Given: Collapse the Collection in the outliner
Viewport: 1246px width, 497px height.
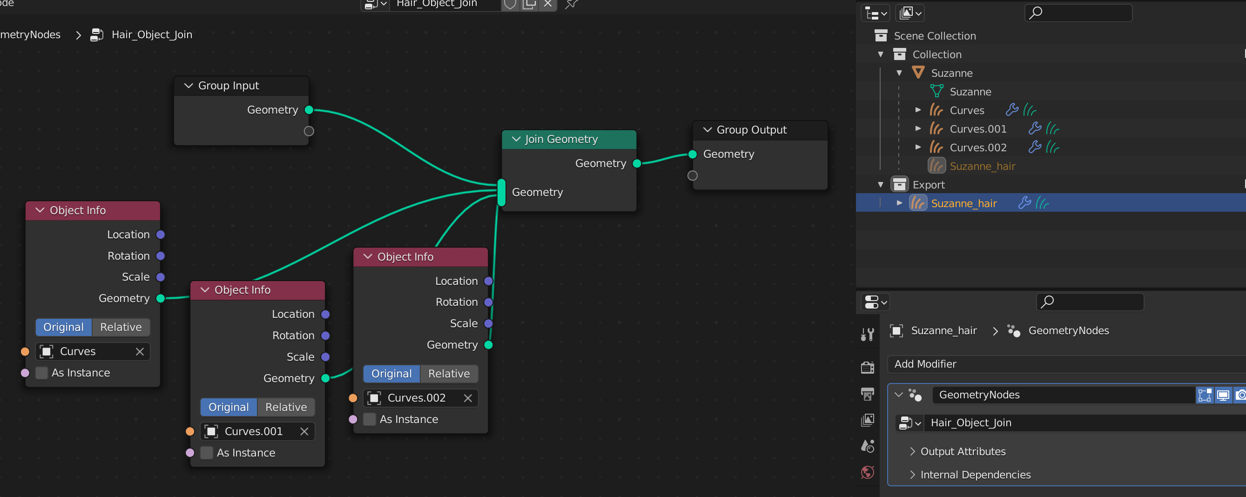Looking at the screenshot, I should point(881,54).
